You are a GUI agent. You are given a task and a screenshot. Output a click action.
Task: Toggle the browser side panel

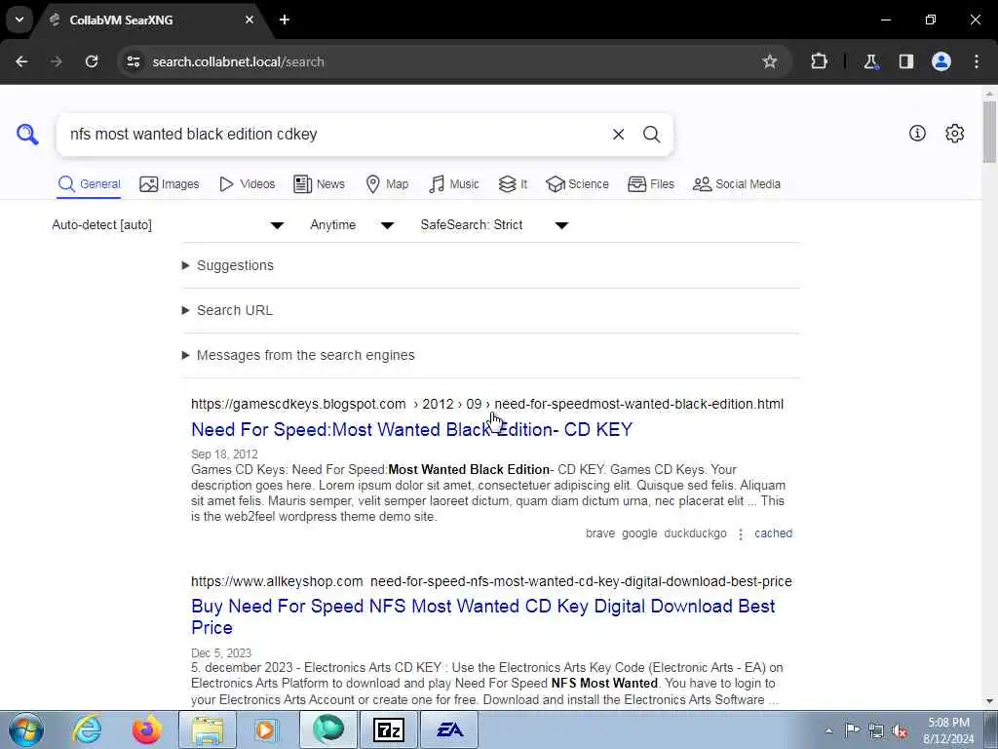pyautogui.click(x=906, y=61)
